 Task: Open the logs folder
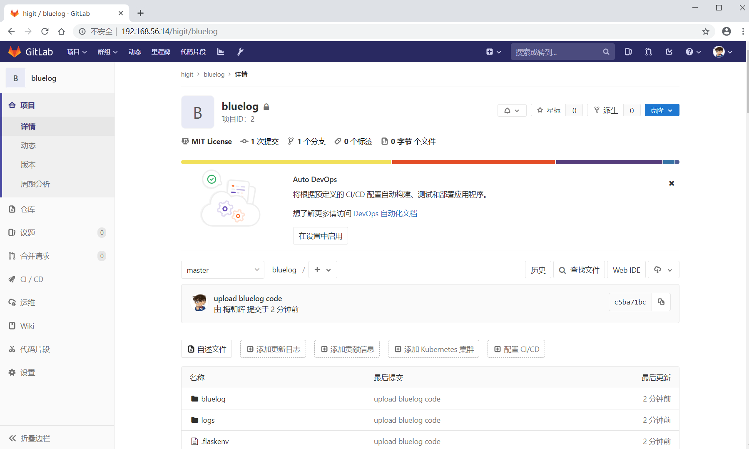tap(208, 420)
